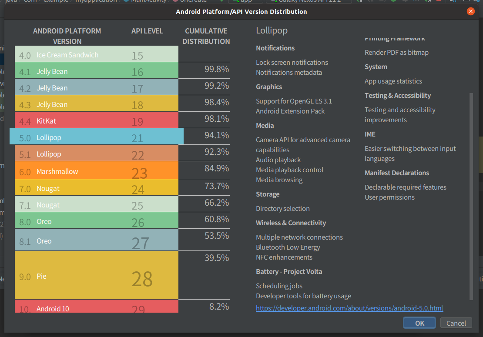
Task: Click 'Media playback control' text
Action: [x=289, y=170]
